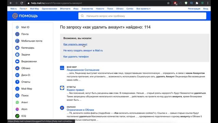This screenshot has width=218, height=123.
Task: Open the Как удалить телефон suggestion
Action: 76,57
